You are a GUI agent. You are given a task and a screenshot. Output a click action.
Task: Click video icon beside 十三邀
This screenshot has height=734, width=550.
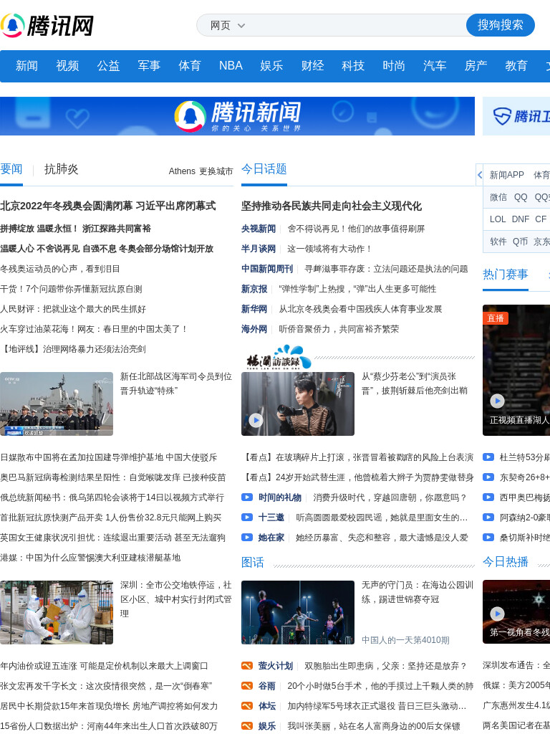click(x=247, y=518)
